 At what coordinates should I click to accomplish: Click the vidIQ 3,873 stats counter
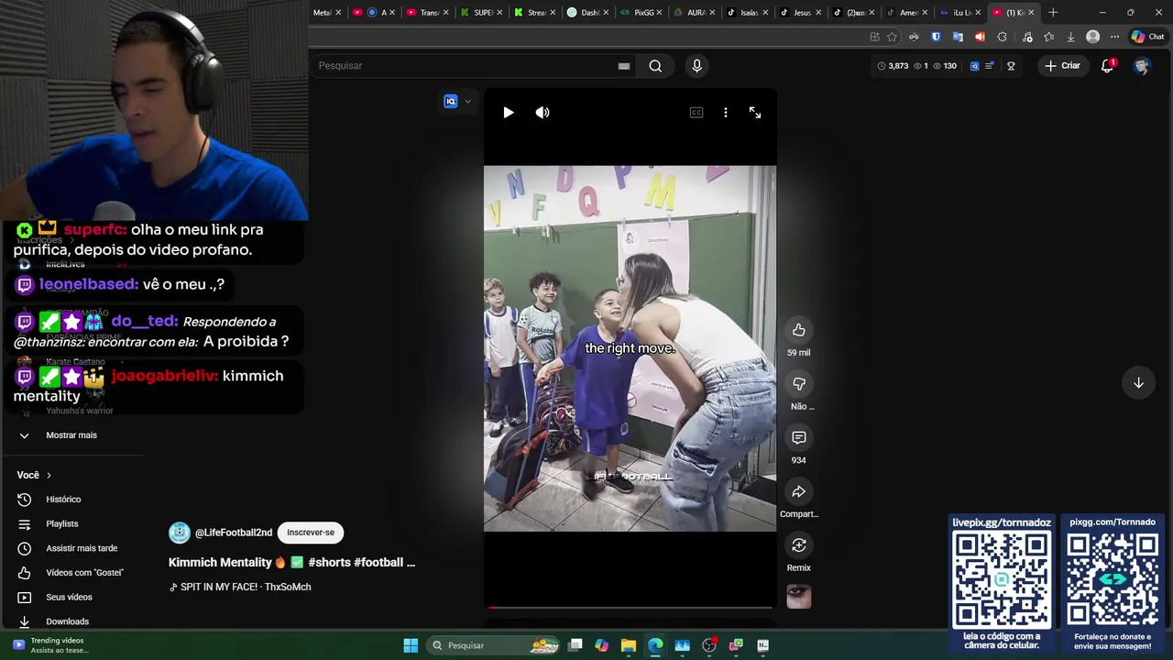tap(893, 66)
